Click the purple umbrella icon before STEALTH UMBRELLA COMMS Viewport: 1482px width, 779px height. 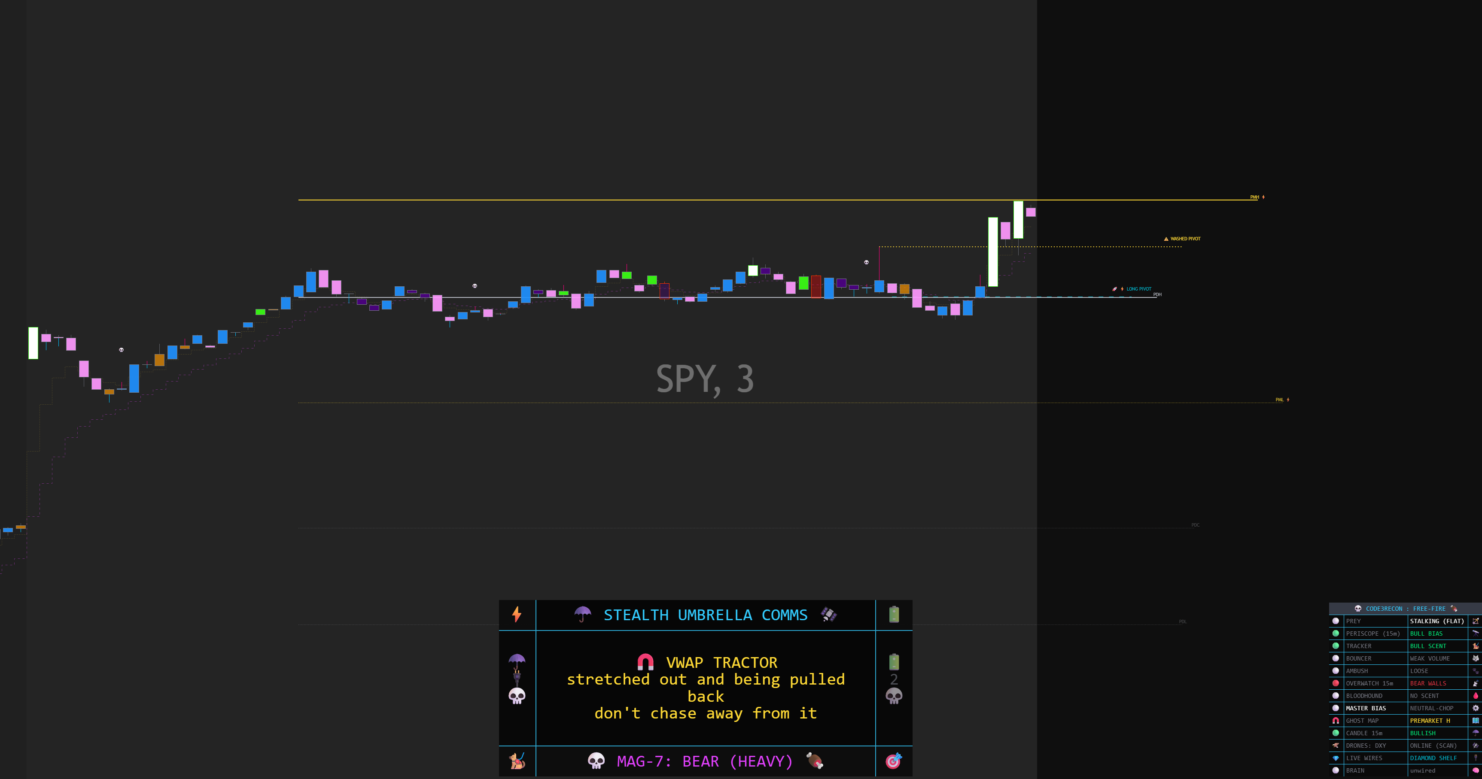click(x=583, y=615)
